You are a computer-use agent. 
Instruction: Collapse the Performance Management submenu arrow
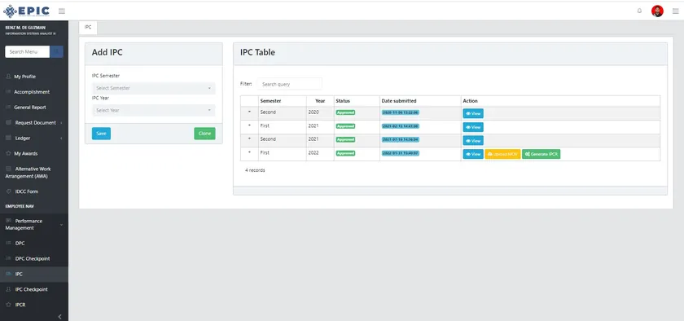tap(61, 225)
